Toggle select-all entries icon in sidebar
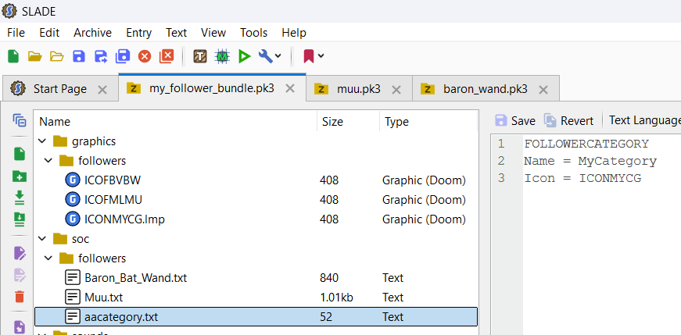This screenshot has width=681, height=335. click(20, 120)
